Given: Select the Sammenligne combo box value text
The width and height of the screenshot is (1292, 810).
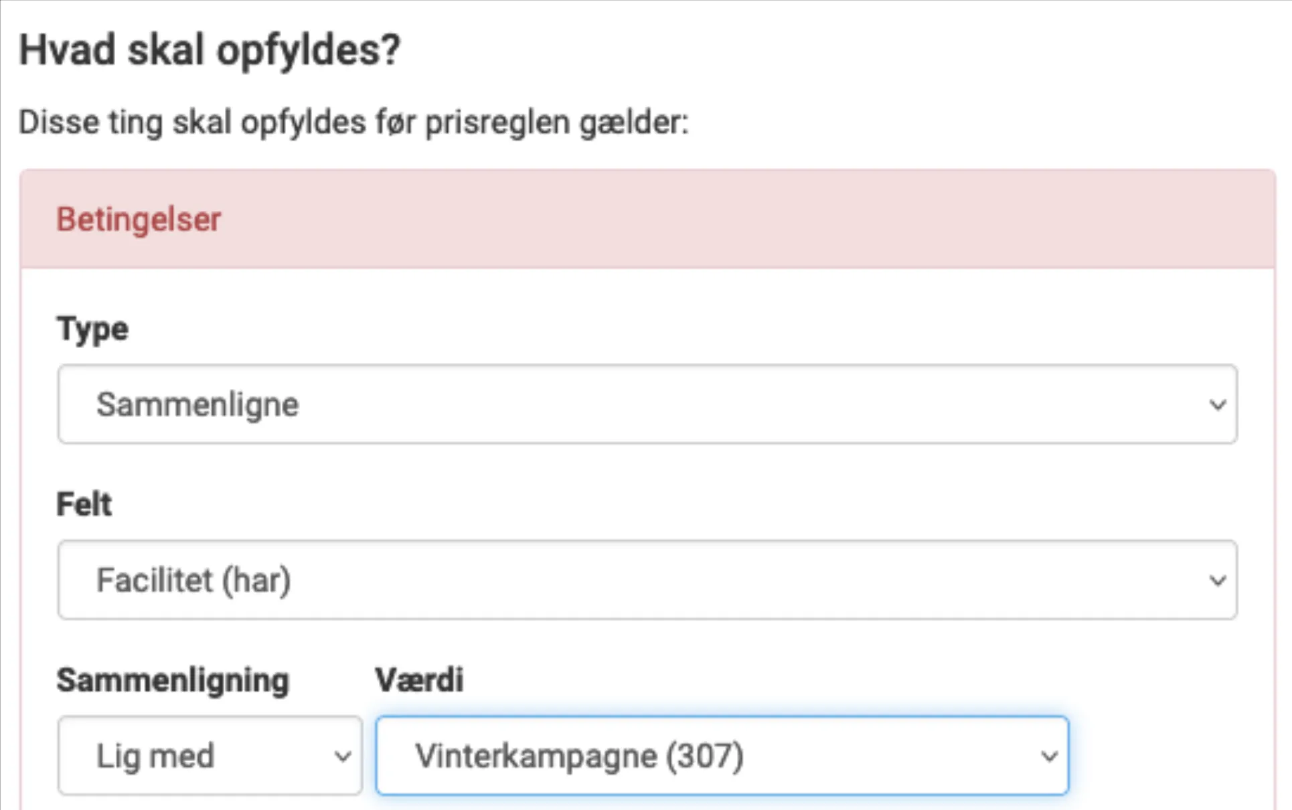Looking at the screenshot, I should point(197,404).
